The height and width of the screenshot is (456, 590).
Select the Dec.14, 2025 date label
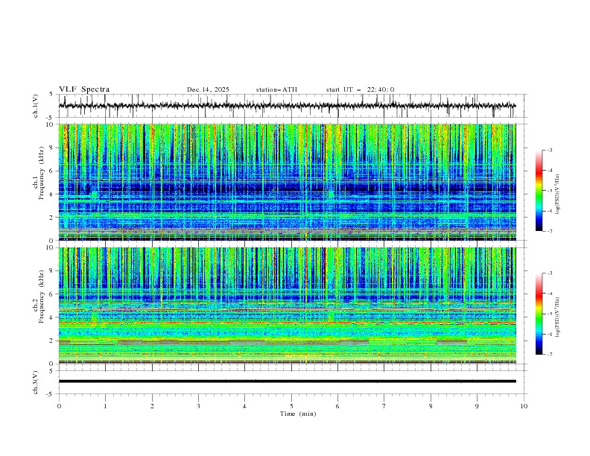pos(208,89)
